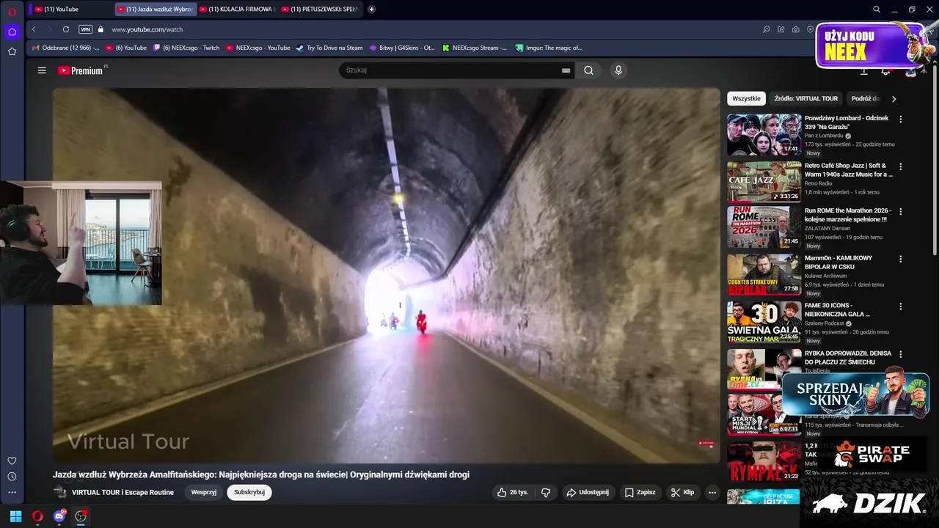Viewport: 939px width, 528px height.
Task: Go back with the browser back arrow
Action: (x=34, y=29)
